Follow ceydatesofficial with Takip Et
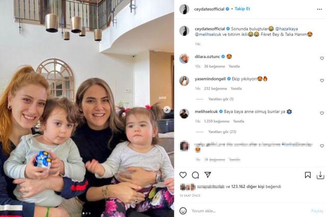 (242, 9)
